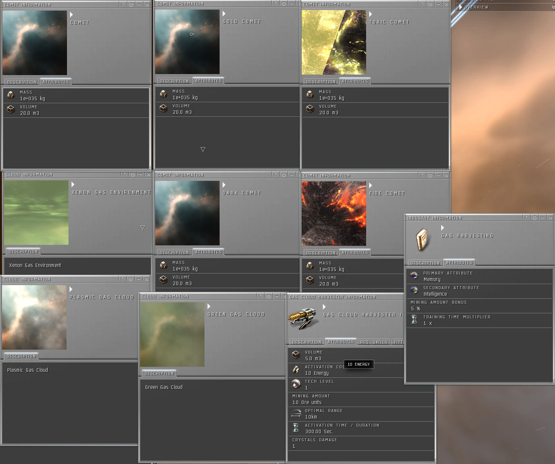Screen dimensions: 555x464
Task: Click the Volume icon in Dark Comet window
Action: point(163,280)
